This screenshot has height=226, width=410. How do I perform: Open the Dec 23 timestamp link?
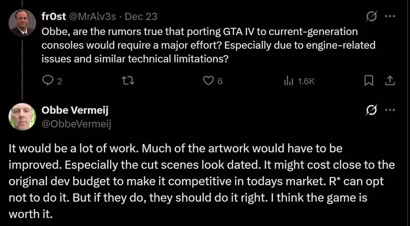pos(141,16)
